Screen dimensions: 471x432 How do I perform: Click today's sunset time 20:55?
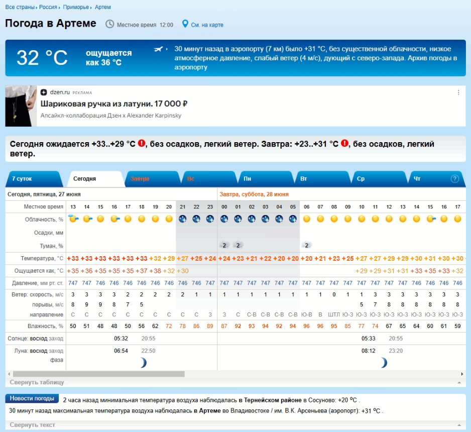pos(149,339)
